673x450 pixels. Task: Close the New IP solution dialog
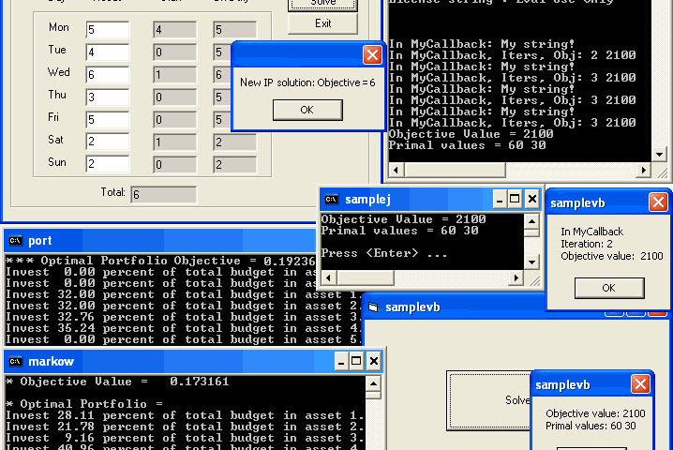[x=371, y=55]
